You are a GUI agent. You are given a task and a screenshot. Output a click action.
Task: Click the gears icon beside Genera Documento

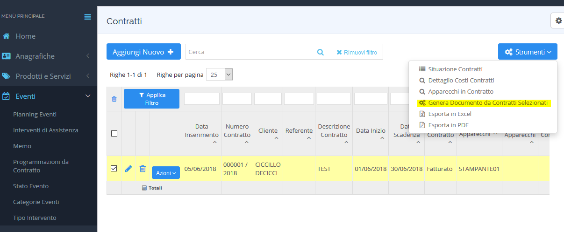pos(422,103)
